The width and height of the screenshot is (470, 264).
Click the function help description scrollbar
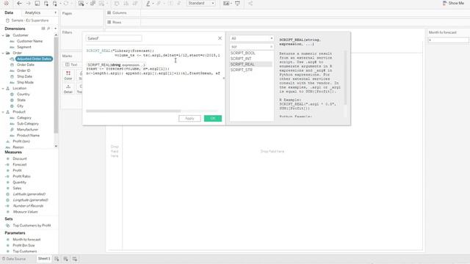point(345,78)
